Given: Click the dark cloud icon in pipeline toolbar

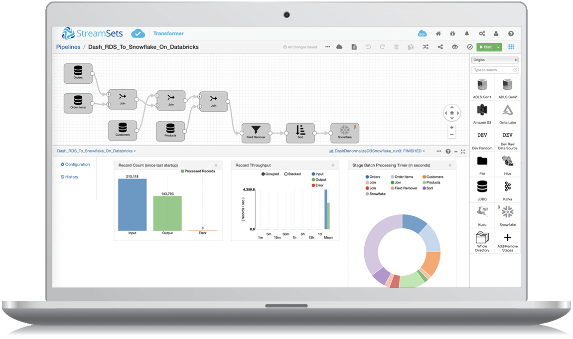Looking at the screenshot, I should 339,47.
